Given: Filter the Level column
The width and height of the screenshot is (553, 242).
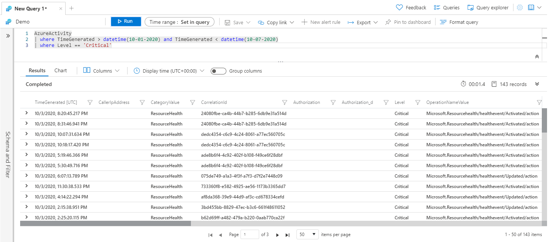Looking at the screenshot, I should [x=418, y=102].
